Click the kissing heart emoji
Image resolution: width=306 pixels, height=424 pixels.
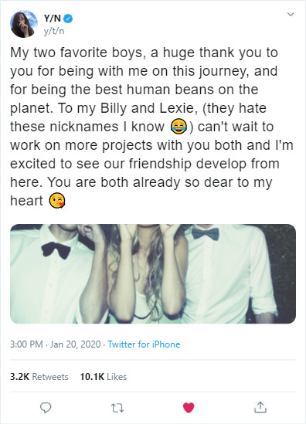click(57, 201)
